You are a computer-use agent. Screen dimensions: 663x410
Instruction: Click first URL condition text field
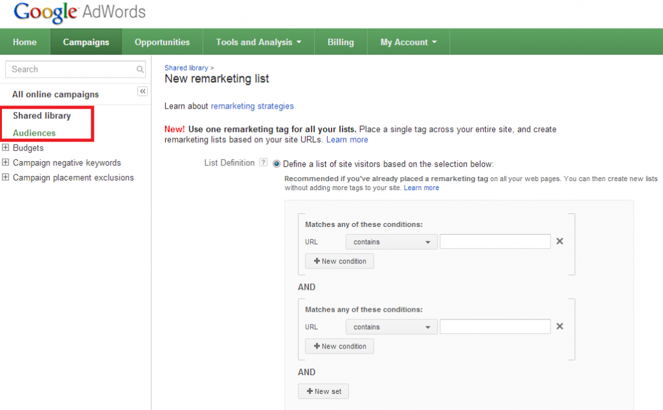click(495, 241)
